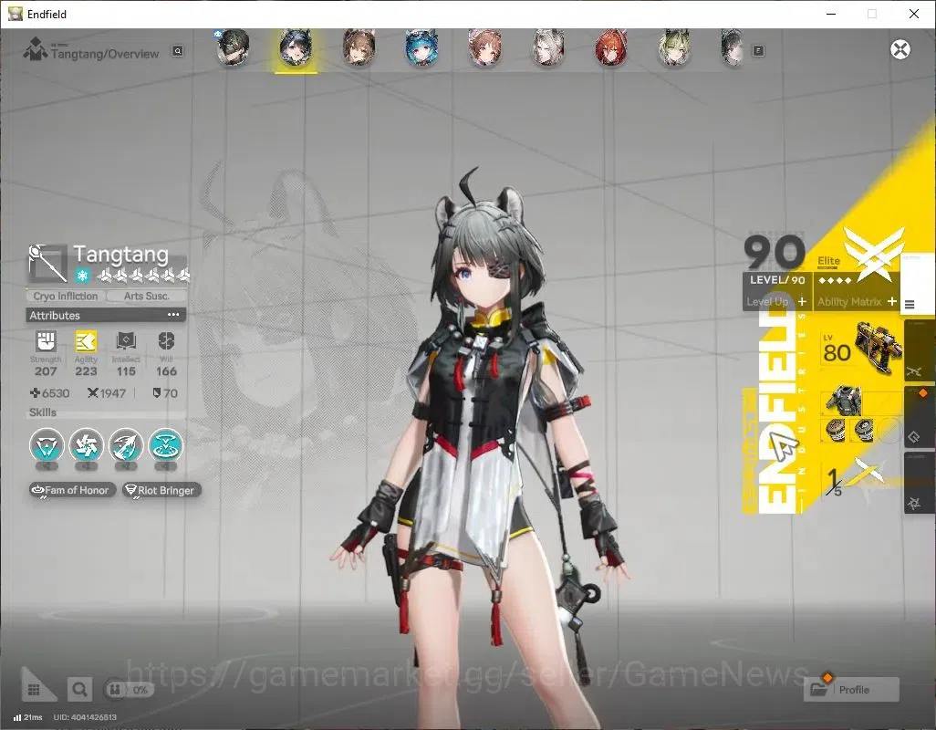Click the Will brain icon
This screenshot has width=936, height=730.
[166, 341]
